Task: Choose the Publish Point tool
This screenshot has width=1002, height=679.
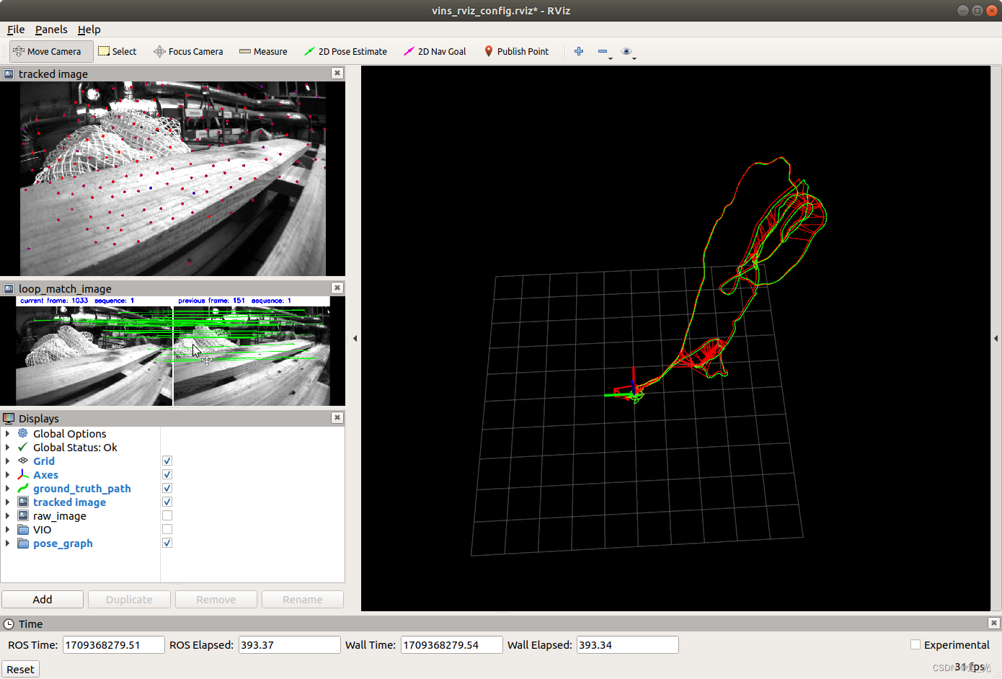Action: coord(516,51)
